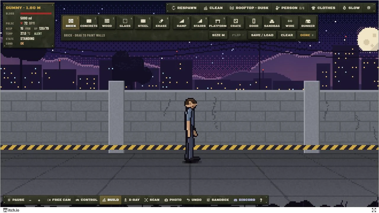Image resolution: width=379 pixels, height=213 pixels.
Task: Open Photo mode
Action: pyautogui.click(x=173, y=200)
